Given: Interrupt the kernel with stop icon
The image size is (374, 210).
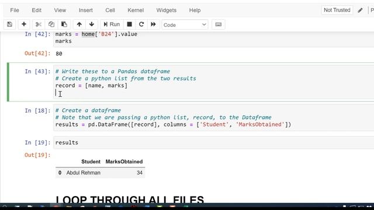Looking at the screenshot, I should tap(129, 24).
